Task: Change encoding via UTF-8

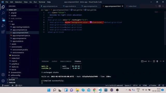Action: 135,86
